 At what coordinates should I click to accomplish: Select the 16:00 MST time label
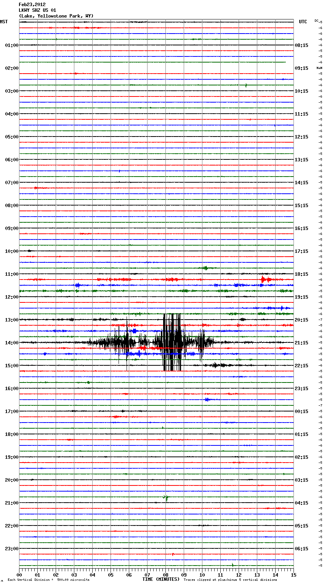(12, 389)
